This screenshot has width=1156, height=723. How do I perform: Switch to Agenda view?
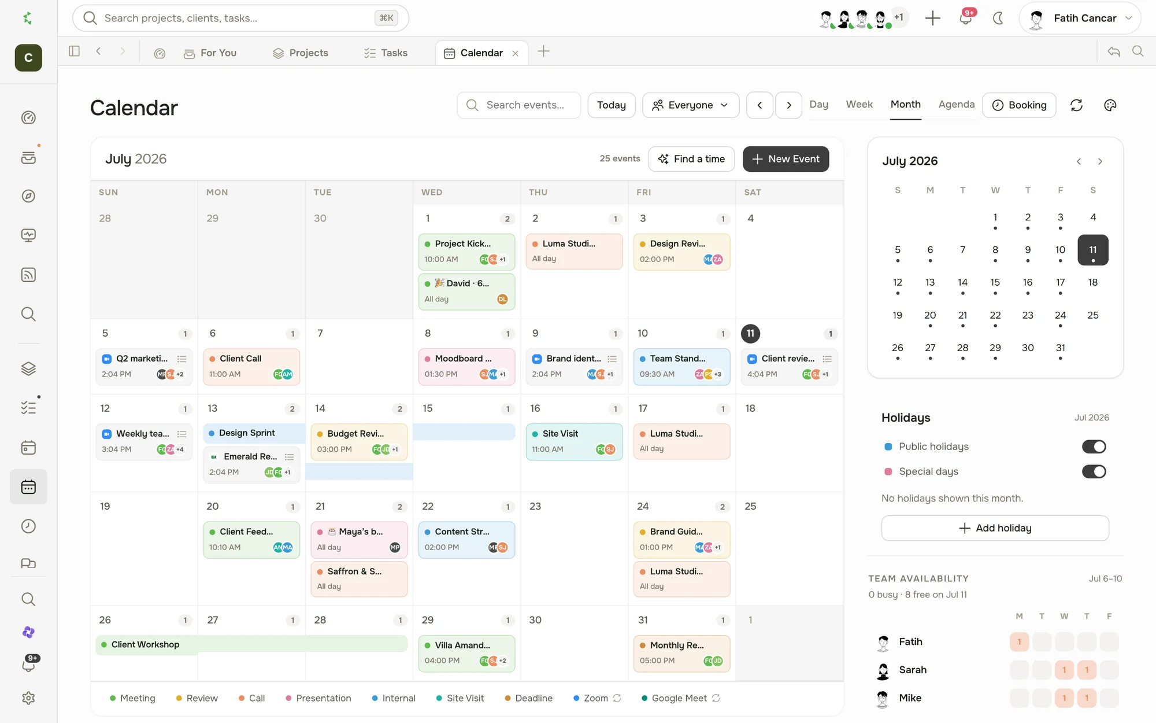point(956,104)
